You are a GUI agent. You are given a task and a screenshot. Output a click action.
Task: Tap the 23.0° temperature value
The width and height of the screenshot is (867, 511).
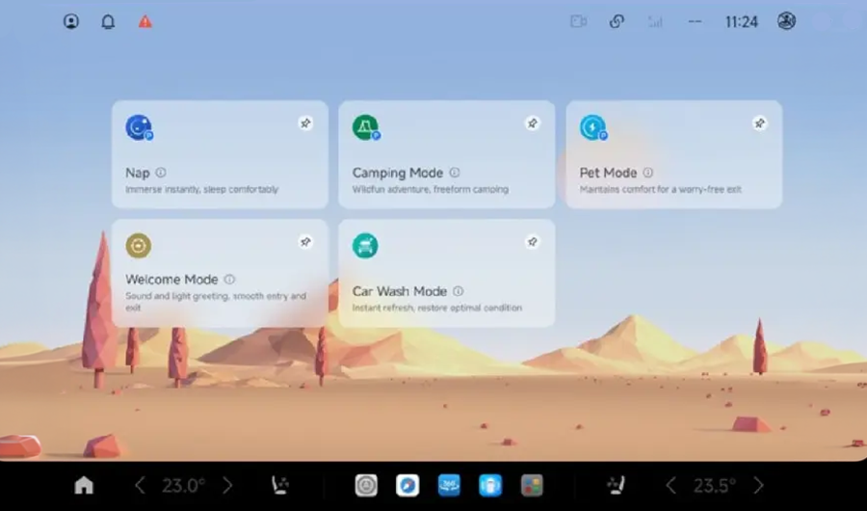[184, 486]
